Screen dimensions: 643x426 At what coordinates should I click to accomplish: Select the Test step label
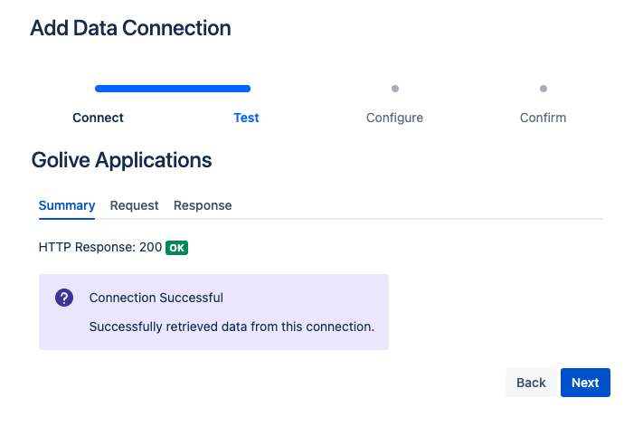[x=246, y=118]
